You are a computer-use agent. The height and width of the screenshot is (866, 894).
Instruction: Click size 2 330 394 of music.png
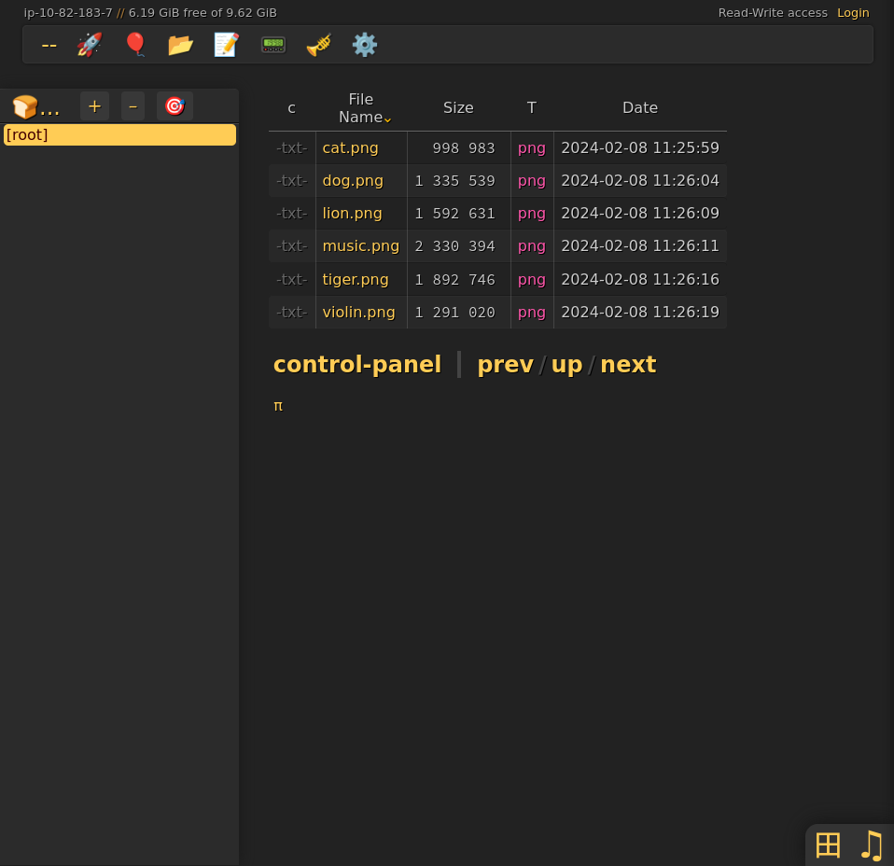click(x=455, y=246)
